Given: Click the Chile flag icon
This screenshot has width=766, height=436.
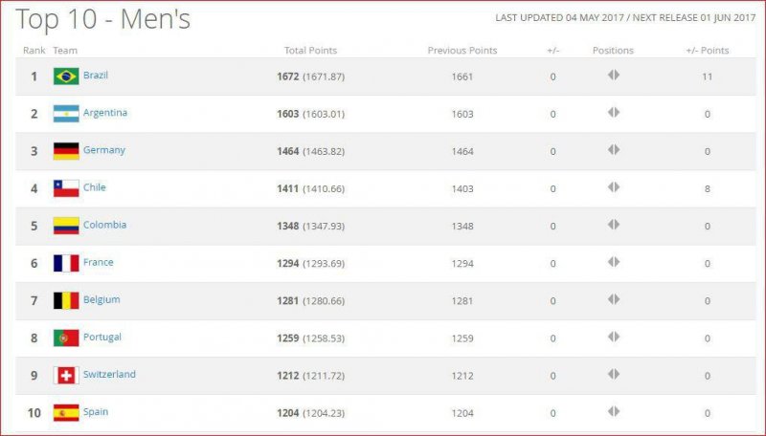Looking at the screenshot, I should pos(66,188).
